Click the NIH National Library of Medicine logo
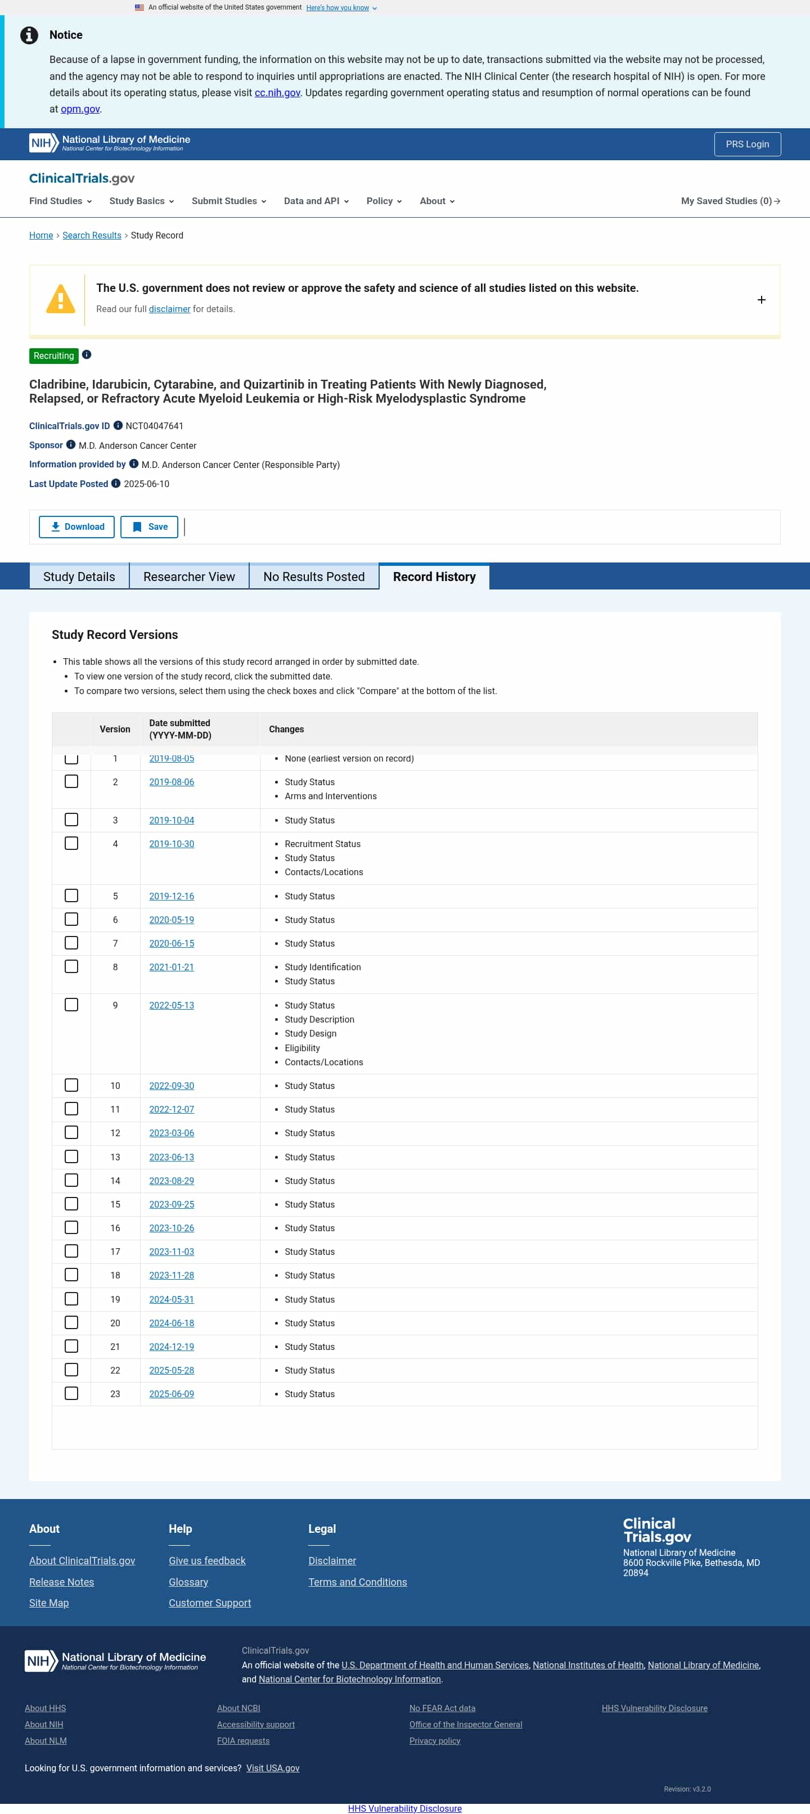 (x=110, y=143)
